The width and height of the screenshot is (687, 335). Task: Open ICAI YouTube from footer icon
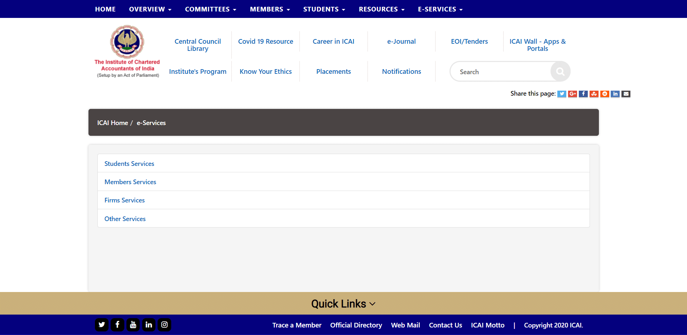pyautogui.click(x=133, y=325)
